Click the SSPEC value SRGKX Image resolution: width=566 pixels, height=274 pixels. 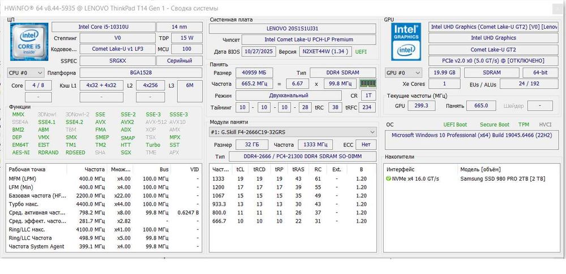pos(118,61)
